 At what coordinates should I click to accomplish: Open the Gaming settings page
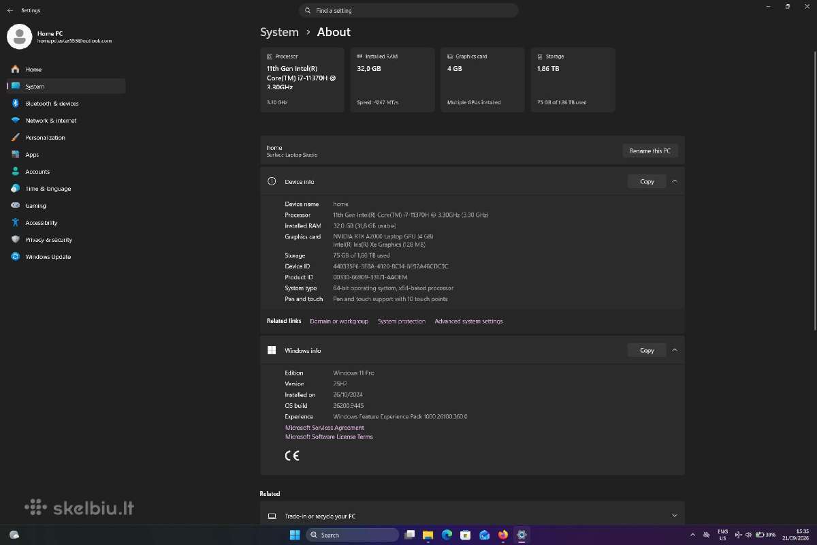65,206
